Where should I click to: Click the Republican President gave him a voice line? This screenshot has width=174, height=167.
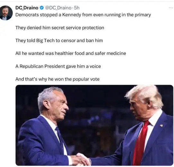58,66
